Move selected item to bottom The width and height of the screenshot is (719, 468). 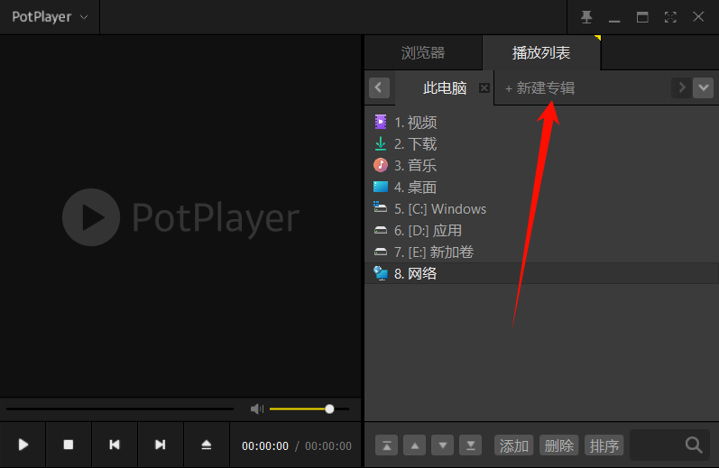(471, 445)
